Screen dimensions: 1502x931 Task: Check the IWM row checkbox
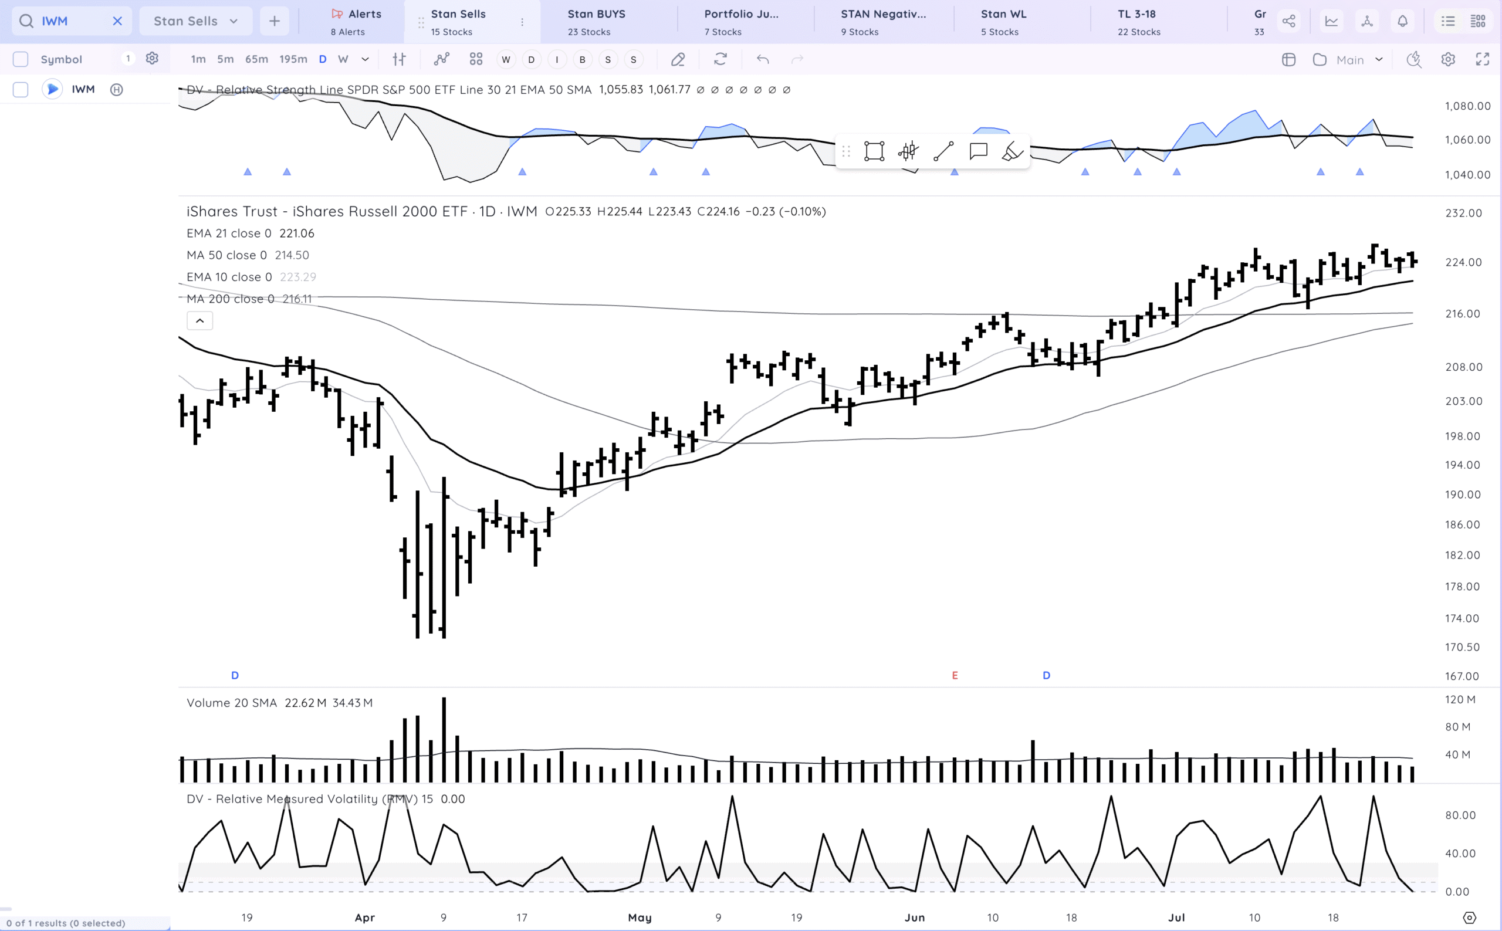coord(21,89)
